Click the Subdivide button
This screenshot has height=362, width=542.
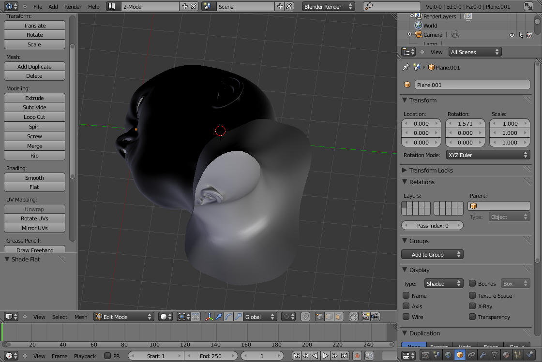[34, 107]
